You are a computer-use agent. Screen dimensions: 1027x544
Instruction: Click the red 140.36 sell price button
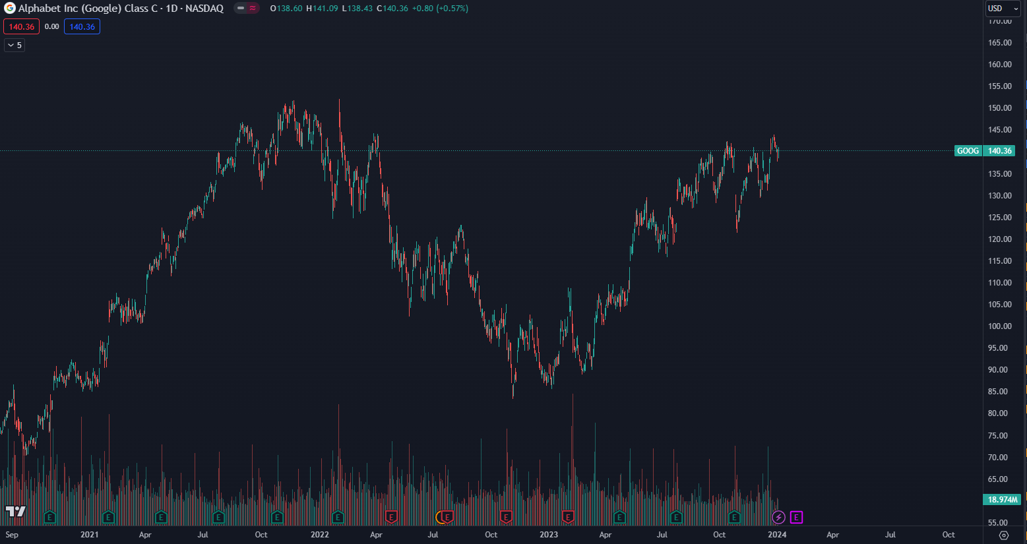pos(22,27)
